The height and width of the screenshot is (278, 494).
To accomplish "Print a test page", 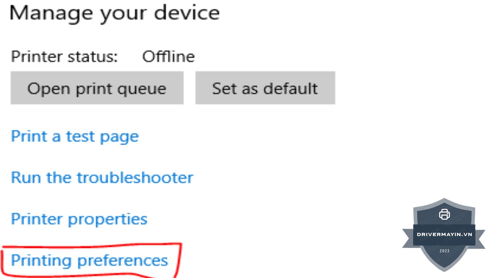I will [74, 136].
